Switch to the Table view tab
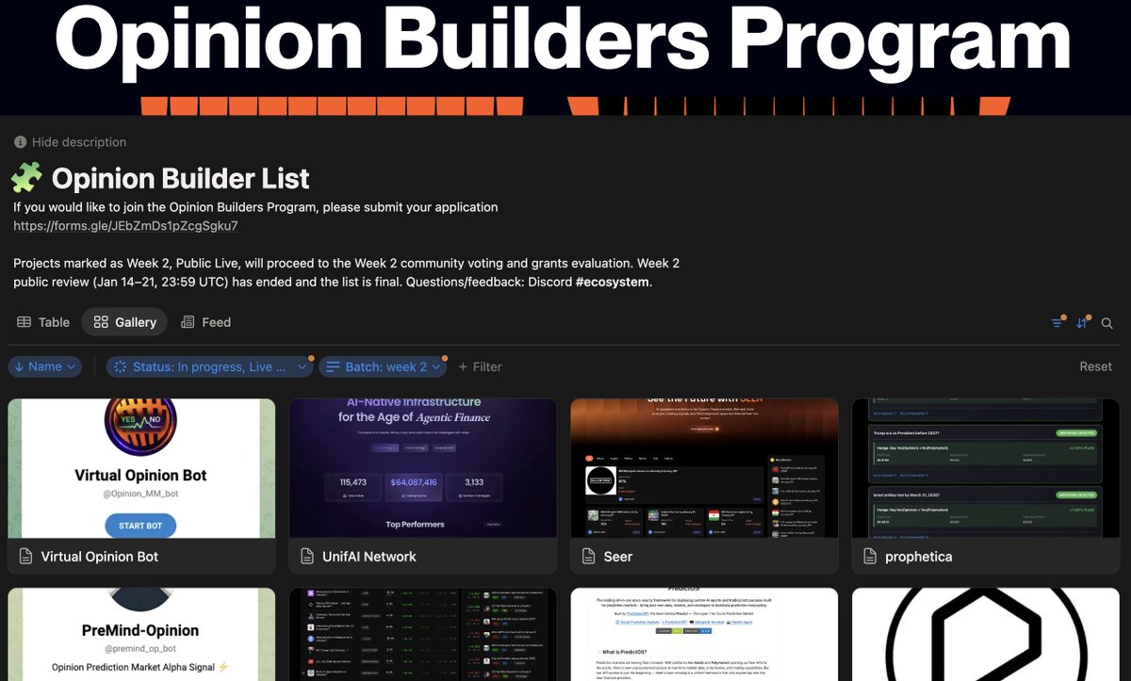Screen dimensions: 1131x681 (x=43, y=322)
